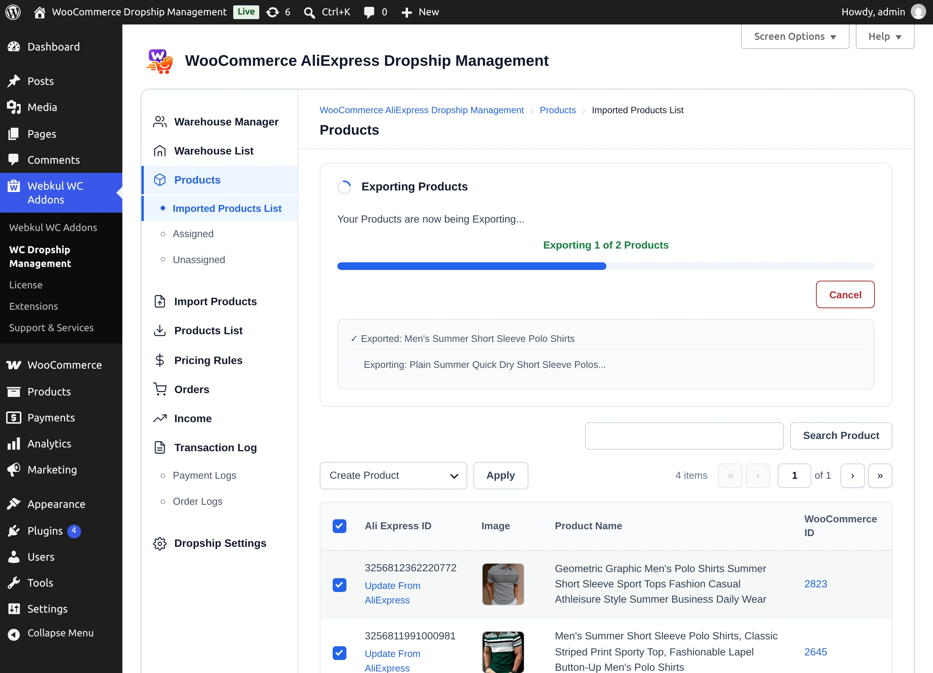Expand the Screen Options panel
The height and width of the screenshot is (673, 933).
795,37
